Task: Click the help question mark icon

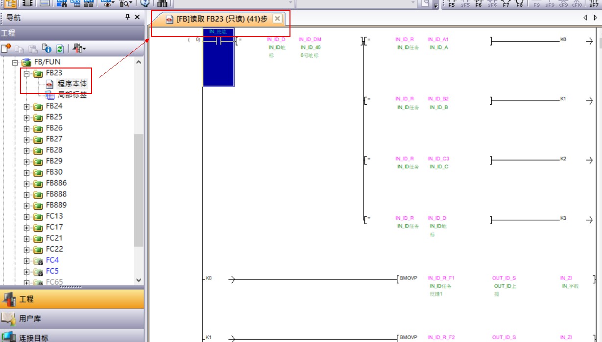Action: click(x=145, y=3)
